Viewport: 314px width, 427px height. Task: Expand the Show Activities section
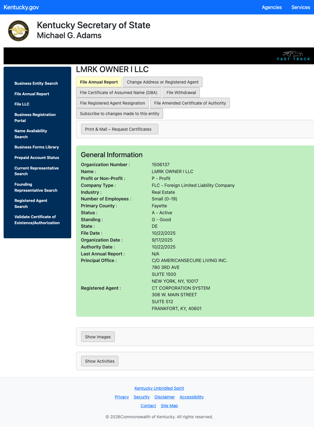(x=100, y=361)
